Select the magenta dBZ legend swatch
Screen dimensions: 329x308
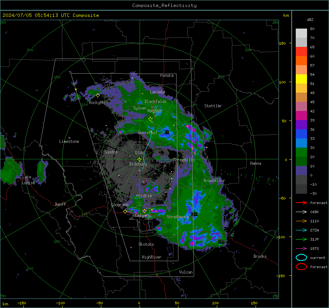301,116
